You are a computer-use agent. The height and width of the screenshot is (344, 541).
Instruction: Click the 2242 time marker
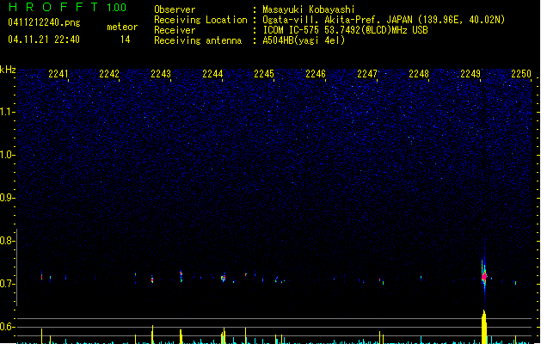(109, 74)
